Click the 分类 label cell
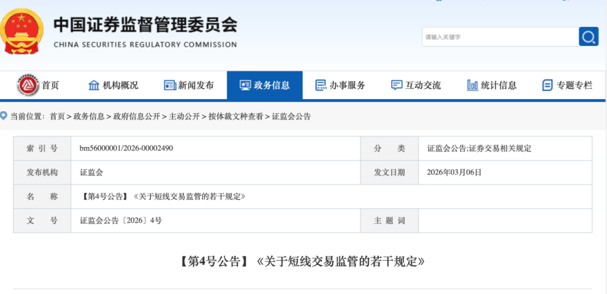The image size is (607, 294). [x=389, y=148]
